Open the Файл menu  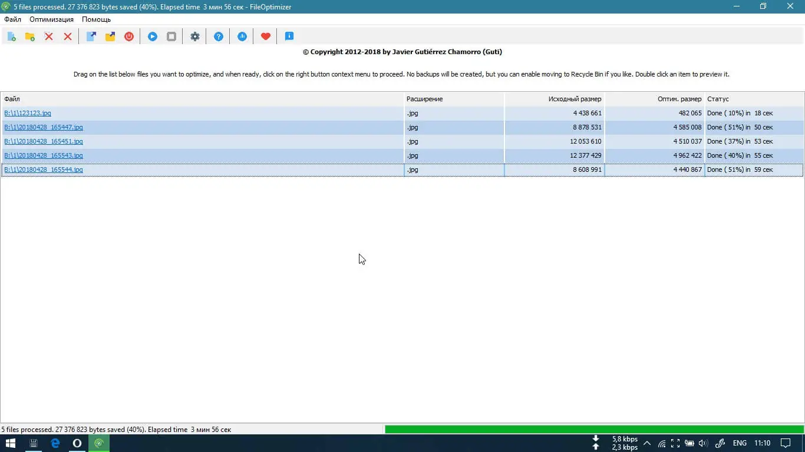(12, 19)
